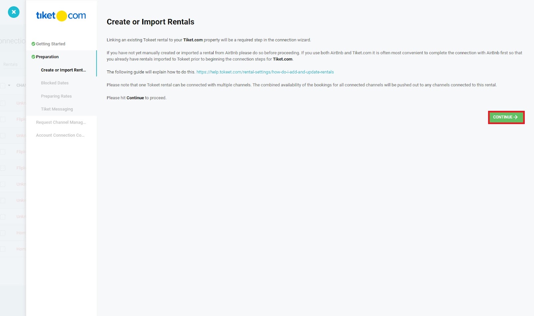
Task: Click the sentence starting 'Linking an existing Tokeet rental'
Action: tap(209, 40)
